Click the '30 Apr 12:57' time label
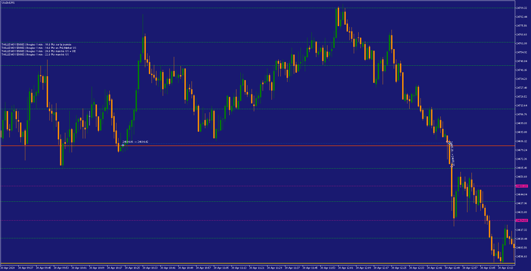This screenshot has height=271, width=531. coord(470,267)
